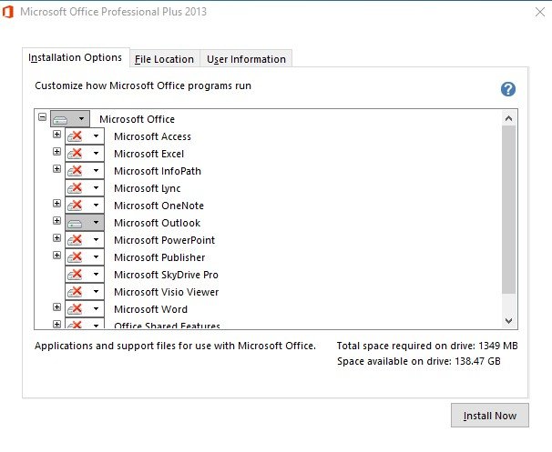This screenshot has width=552, height=452.
Task: Expand the Microsoft Excel tree node
Action: coord(56,152)
